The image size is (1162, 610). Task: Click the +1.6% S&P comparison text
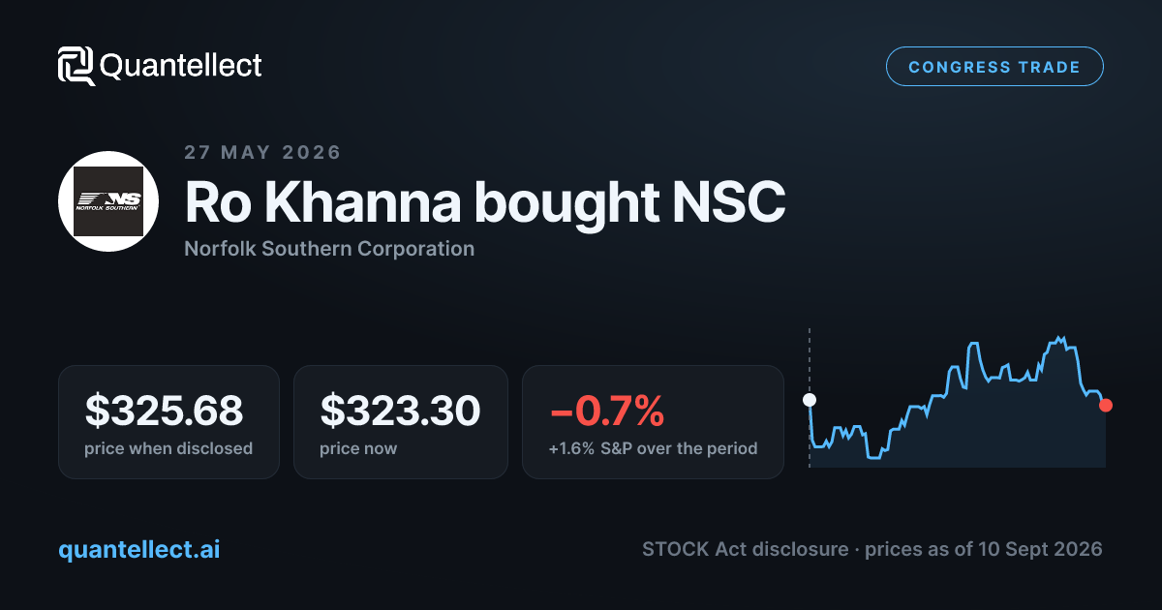[x=653, y=448]
